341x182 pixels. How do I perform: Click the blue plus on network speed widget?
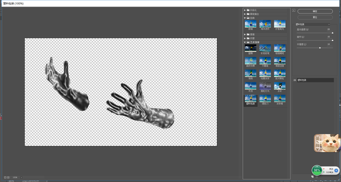[336, 170]
